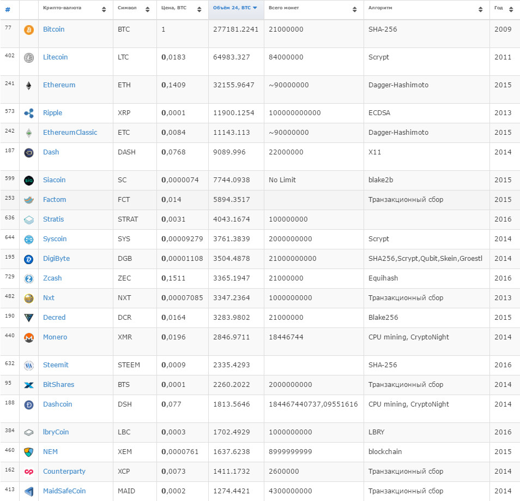The image size is (520, 501).
Task: Click the Dash coin logo icon
Action: click(29, 153)
